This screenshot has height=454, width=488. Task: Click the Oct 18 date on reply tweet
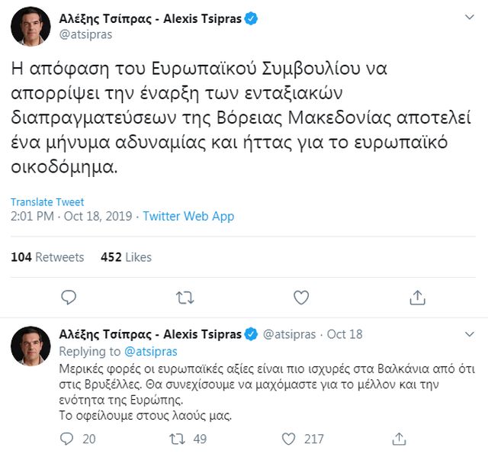(345, 334)
